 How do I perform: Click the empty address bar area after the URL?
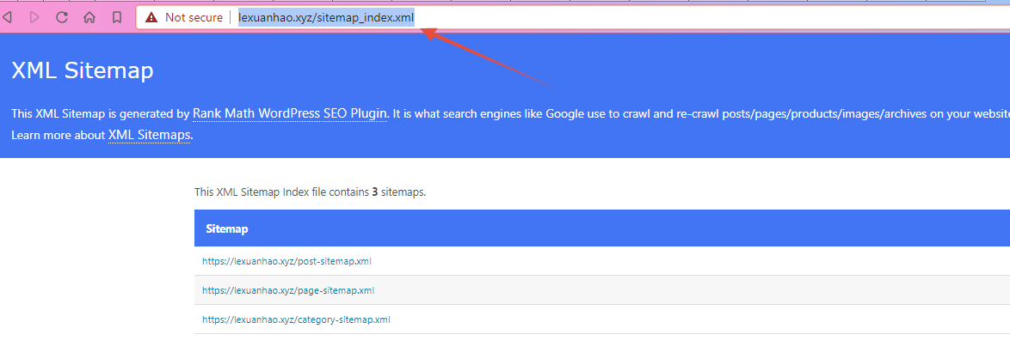[x=709, y=17]
